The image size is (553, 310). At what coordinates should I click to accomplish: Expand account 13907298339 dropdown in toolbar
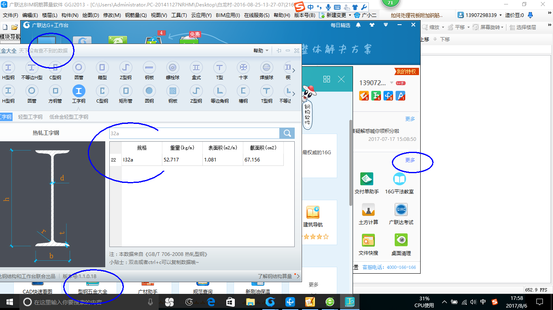500,15
